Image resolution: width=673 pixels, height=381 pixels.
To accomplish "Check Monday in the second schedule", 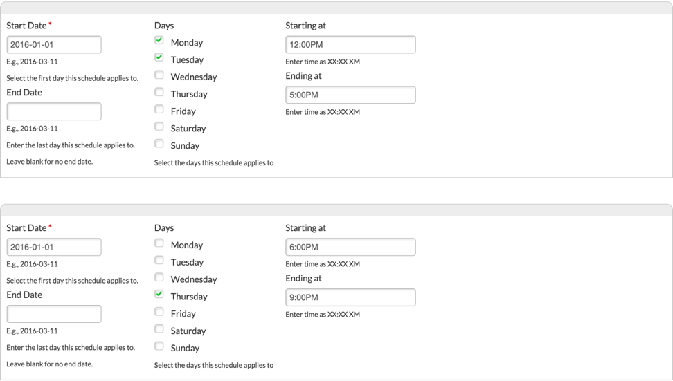I will (159, 243).
